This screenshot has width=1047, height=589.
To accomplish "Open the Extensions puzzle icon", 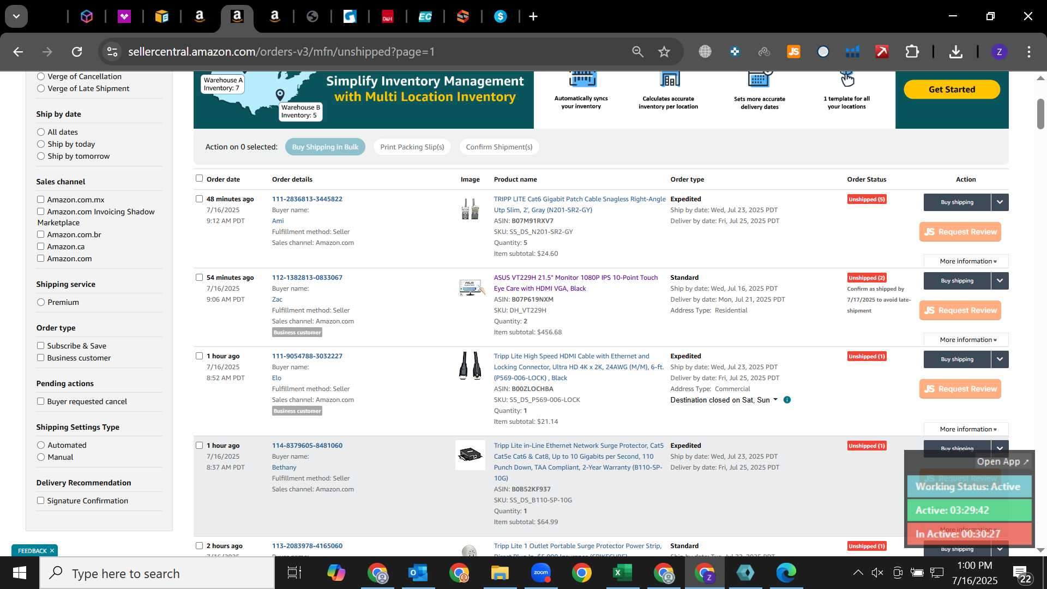I will (x=912, y=52).
